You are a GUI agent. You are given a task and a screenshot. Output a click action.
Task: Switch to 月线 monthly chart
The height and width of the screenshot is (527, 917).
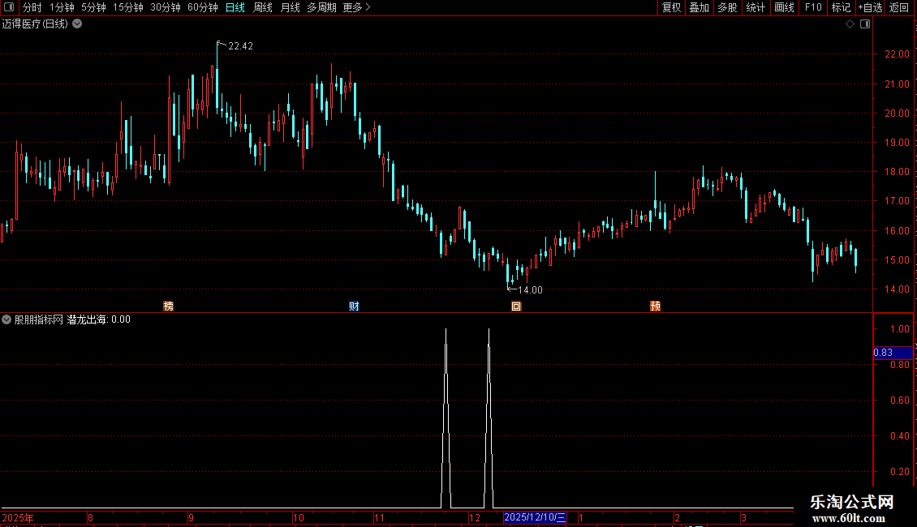290,7
